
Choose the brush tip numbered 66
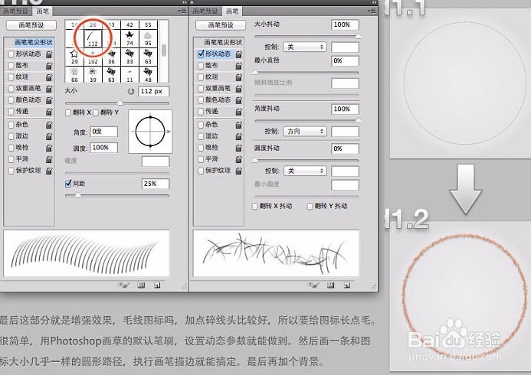pos(74,74)
